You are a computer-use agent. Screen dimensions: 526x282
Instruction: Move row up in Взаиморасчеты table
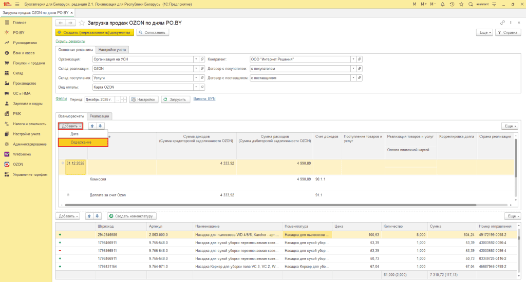point(92,126)
